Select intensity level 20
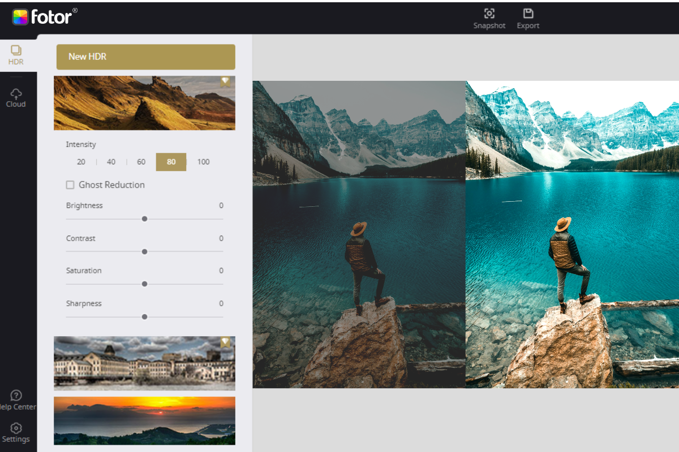The height and width of the screenshot is (452, 679). coord(81,162)
